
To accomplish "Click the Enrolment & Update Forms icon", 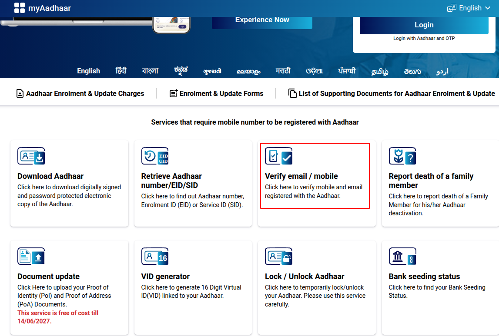I will (174, 93).
